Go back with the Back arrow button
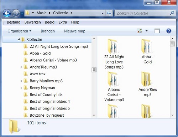 tap(7, 13)
